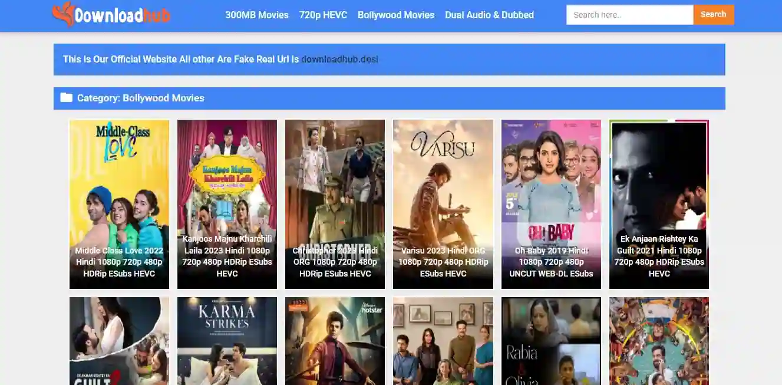Open Ek Anjaan Rishtey Ka Guilt 2021
This screenshot has width=782, height=385.
[659, 204]
